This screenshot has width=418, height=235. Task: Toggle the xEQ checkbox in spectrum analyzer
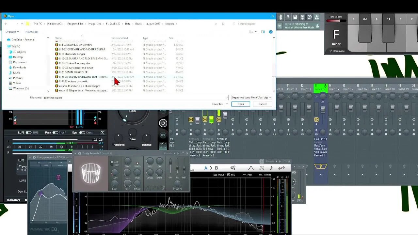[x=229, y=175]
